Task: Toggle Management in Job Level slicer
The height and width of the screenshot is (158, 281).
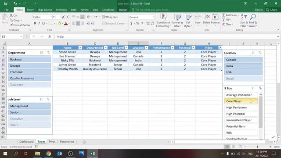Action: (29, 106)
